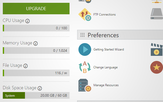Open the Change Language A/B icon

(85, 67)
